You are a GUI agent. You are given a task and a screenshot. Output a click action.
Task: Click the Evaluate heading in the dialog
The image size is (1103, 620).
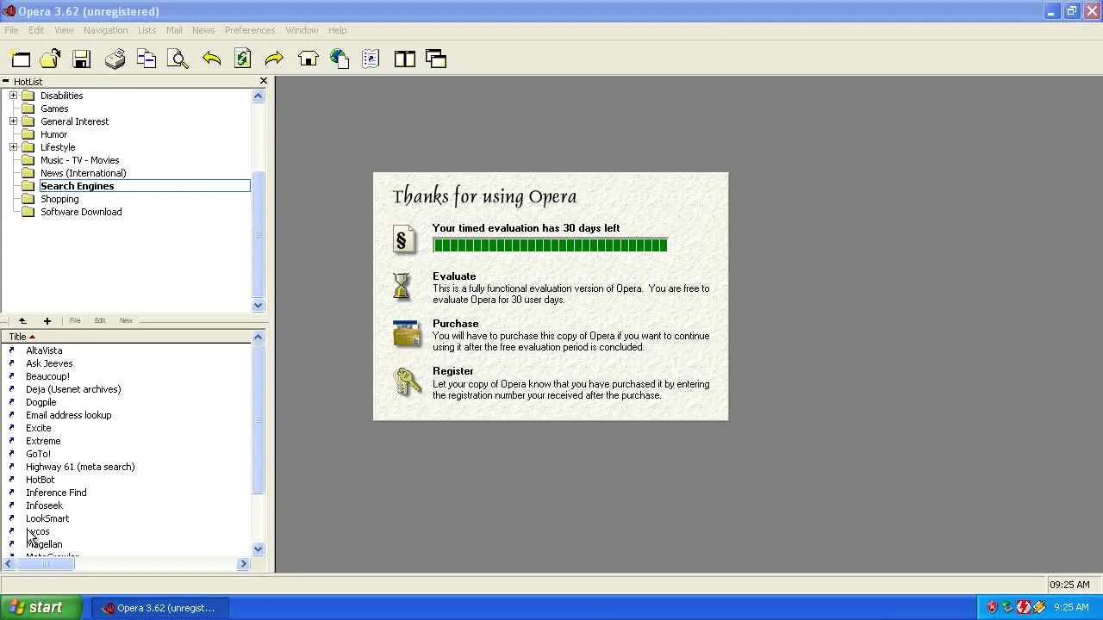pos(454,276)
